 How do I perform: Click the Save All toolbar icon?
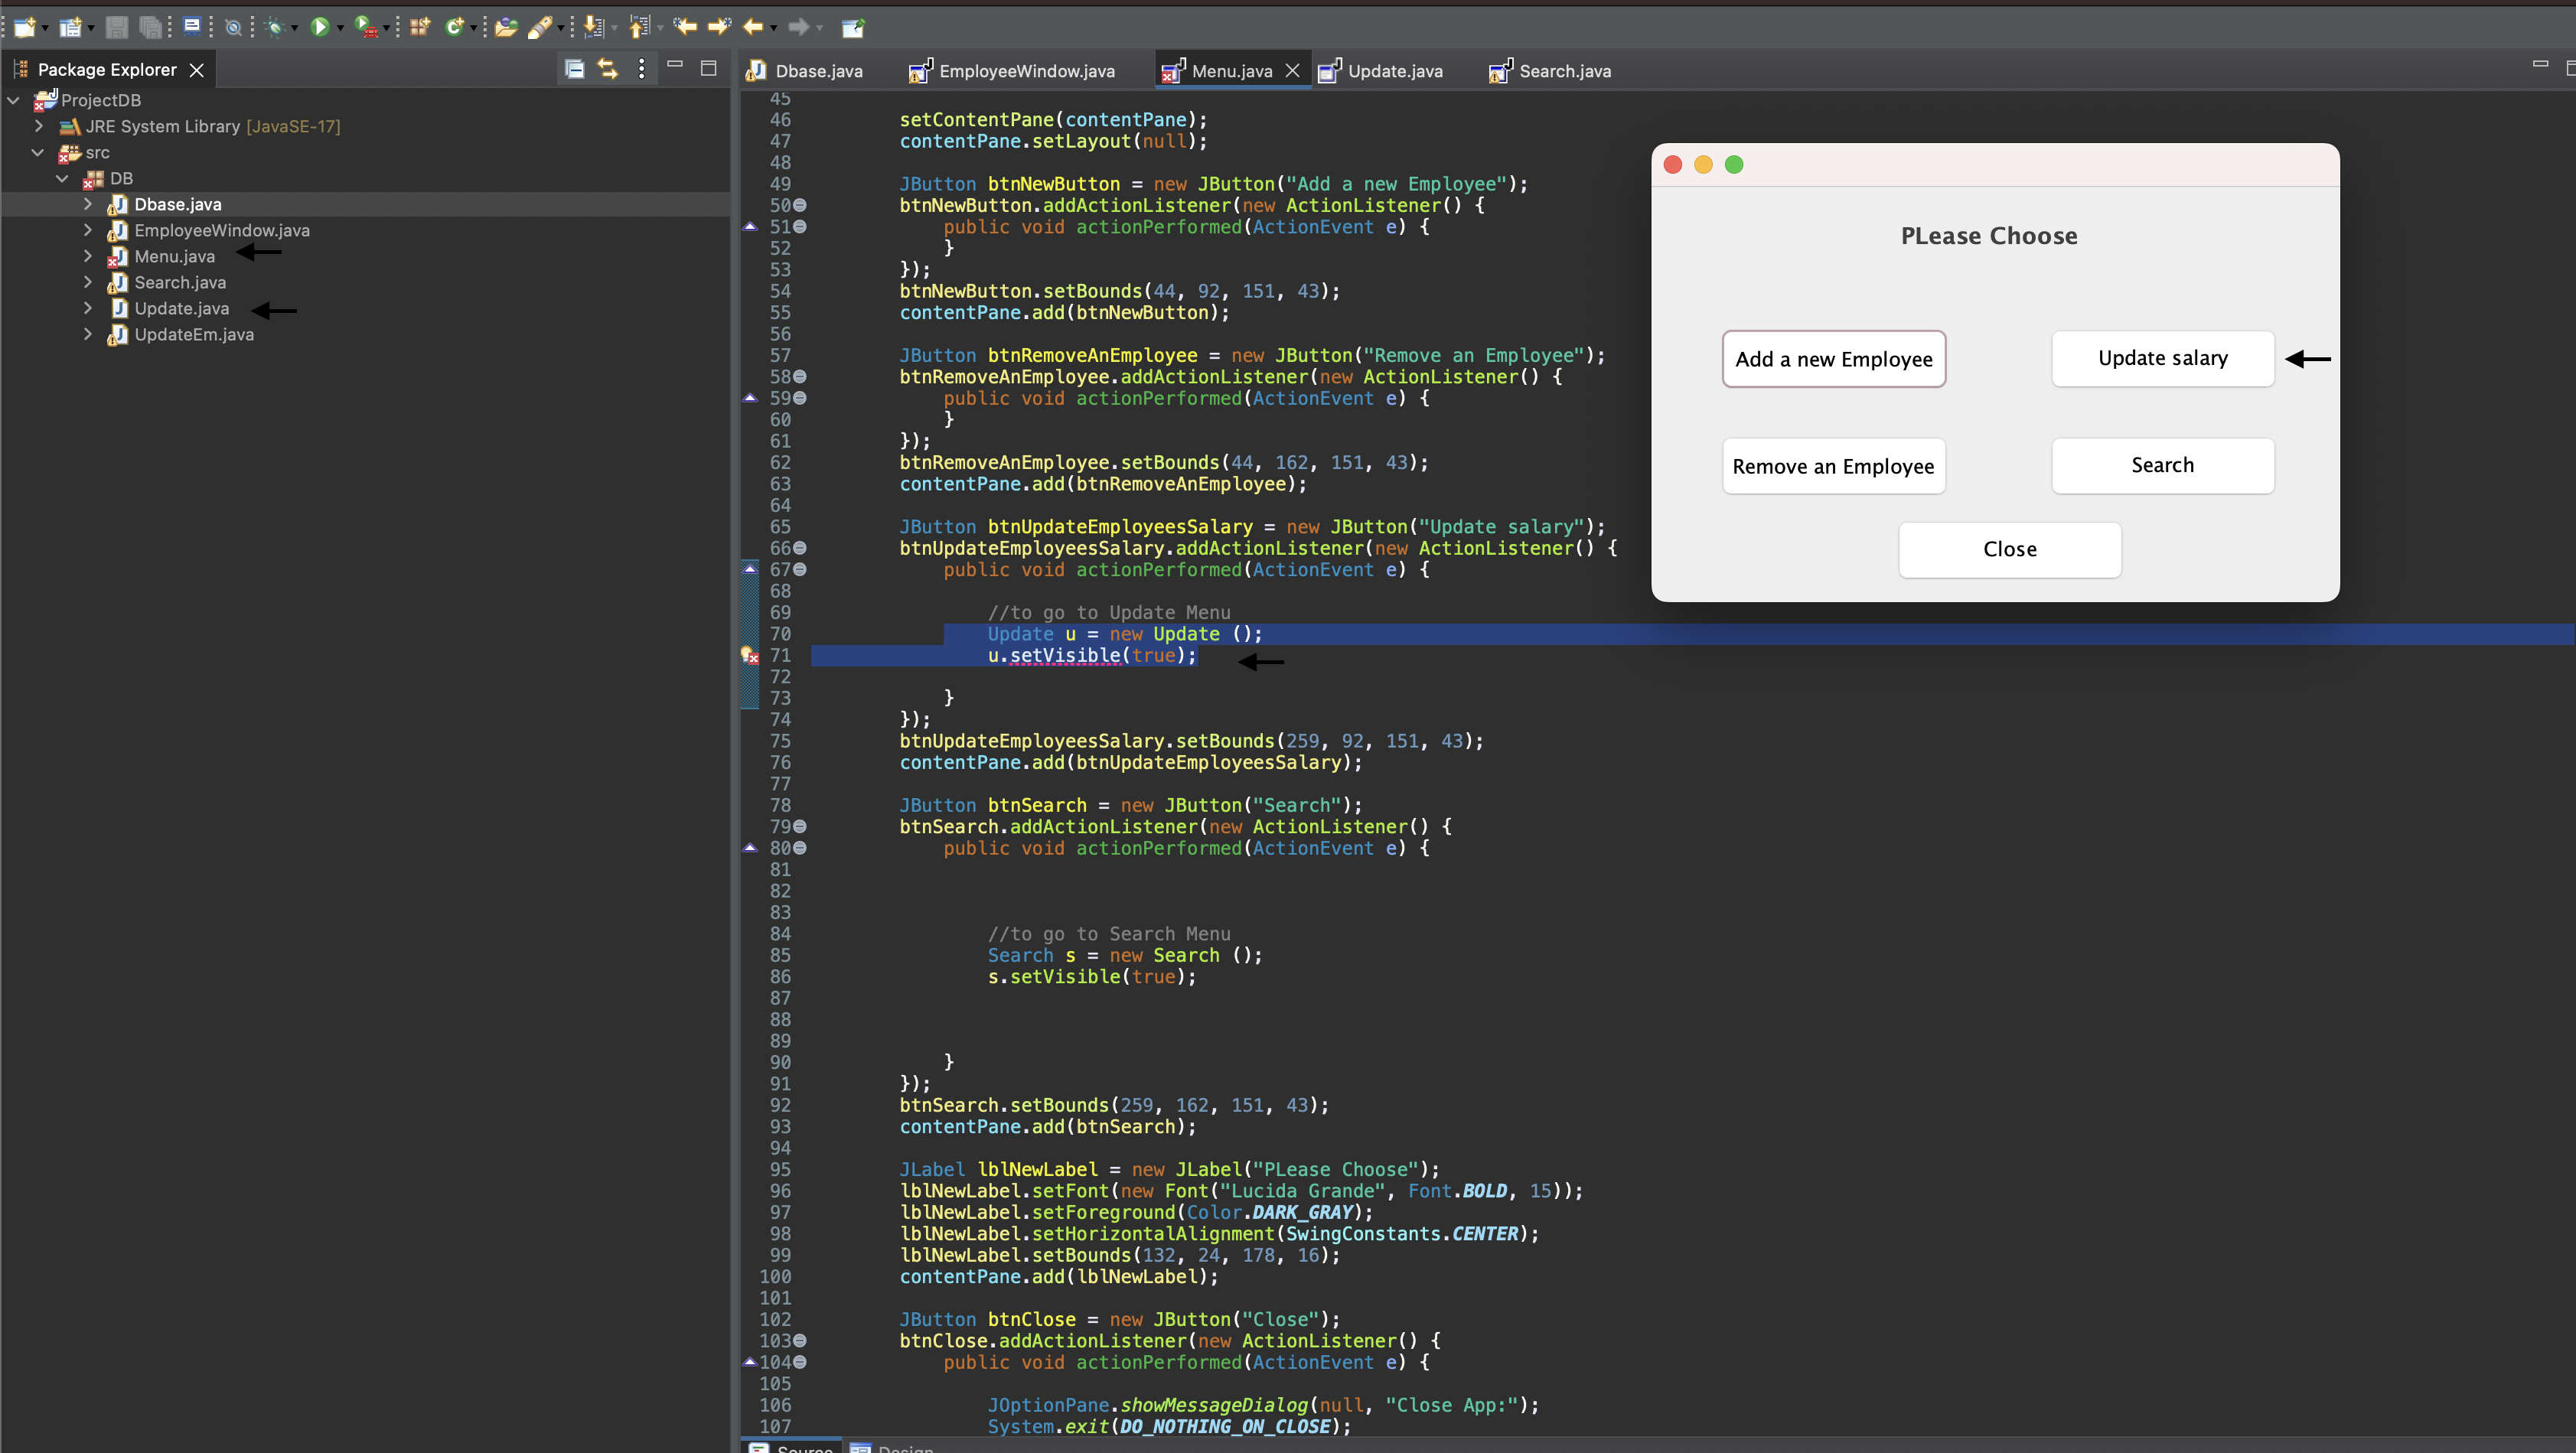click(x=150, y=27)
